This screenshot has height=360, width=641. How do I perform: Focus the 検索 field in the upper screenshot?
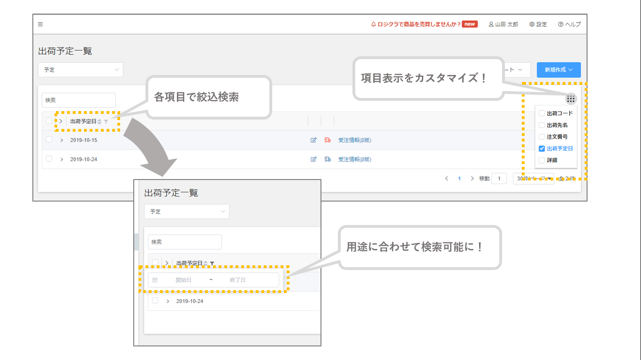(79, 100)
